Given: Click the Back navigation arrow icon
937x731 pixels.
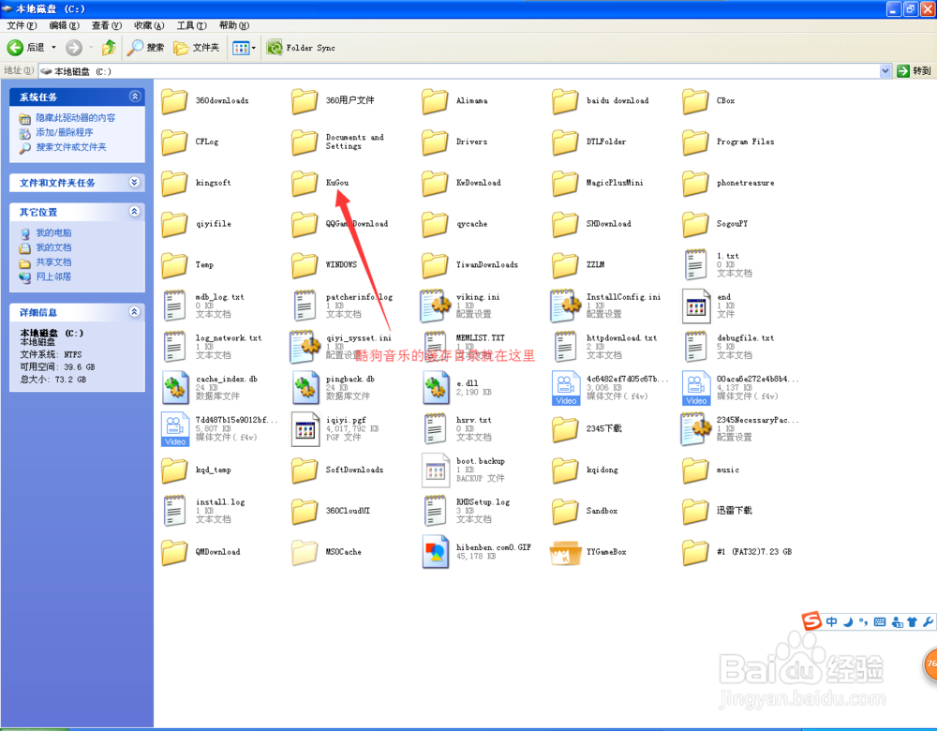Looking at the screenshot, I should coord(15,47).
